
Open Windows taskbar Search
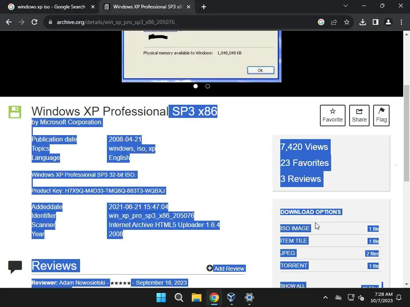click(x=179, y=297)
